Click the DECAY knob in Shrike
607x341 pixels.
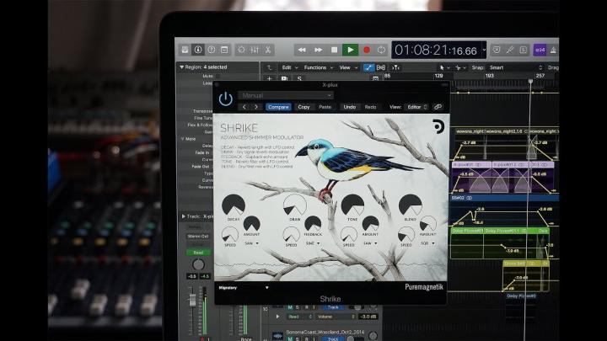pyautogui.click(x=234, y=205)
